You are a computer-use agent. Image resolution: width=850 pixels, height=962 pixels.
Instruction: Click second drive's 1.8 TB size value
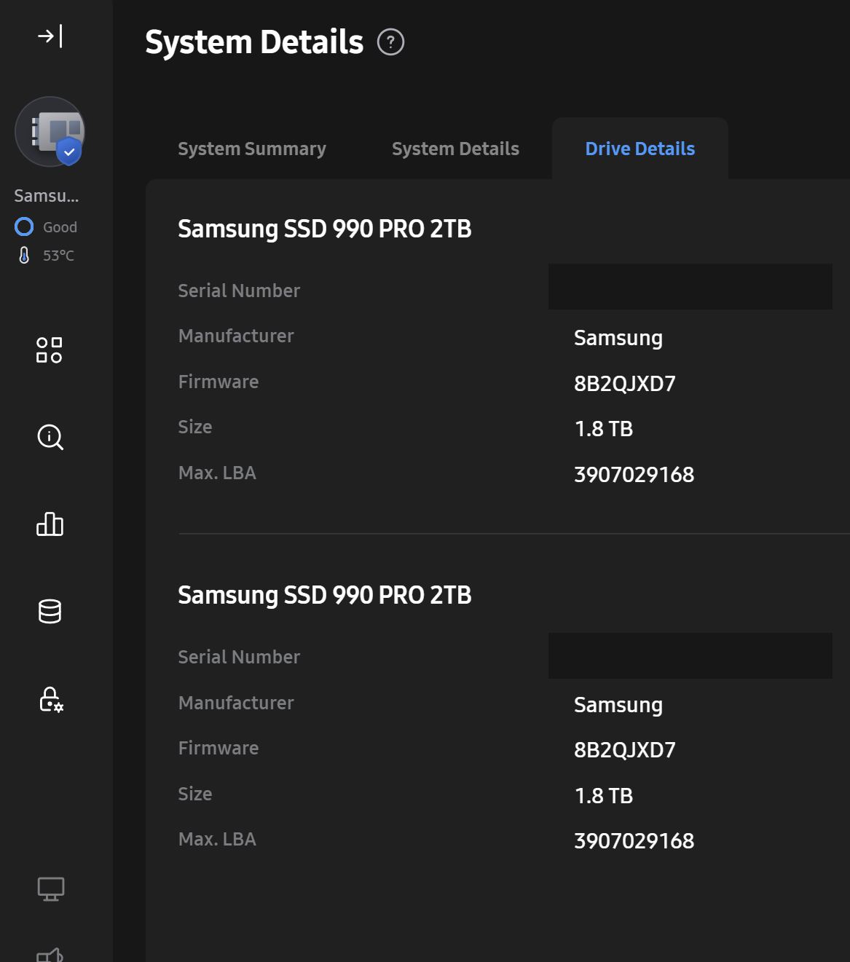[x=604, y=796]
